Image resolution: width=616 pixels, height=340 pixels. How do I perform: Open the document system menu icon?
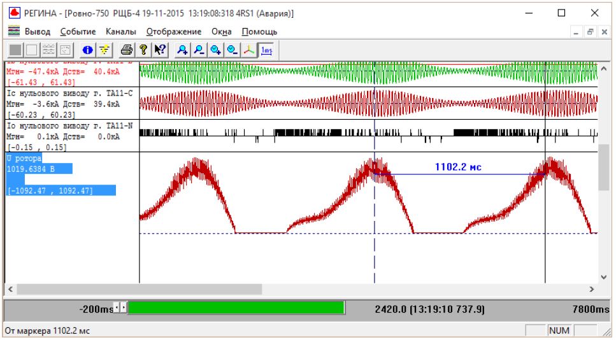(14, 31)
